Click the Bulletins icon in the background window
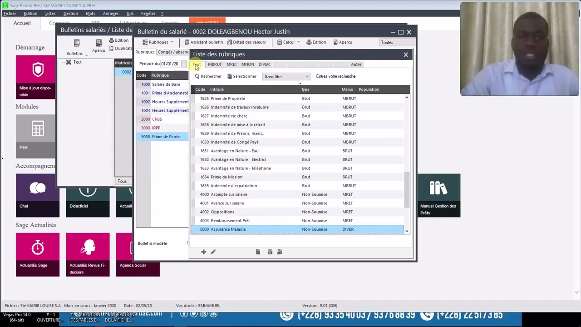 click(76, 43)
